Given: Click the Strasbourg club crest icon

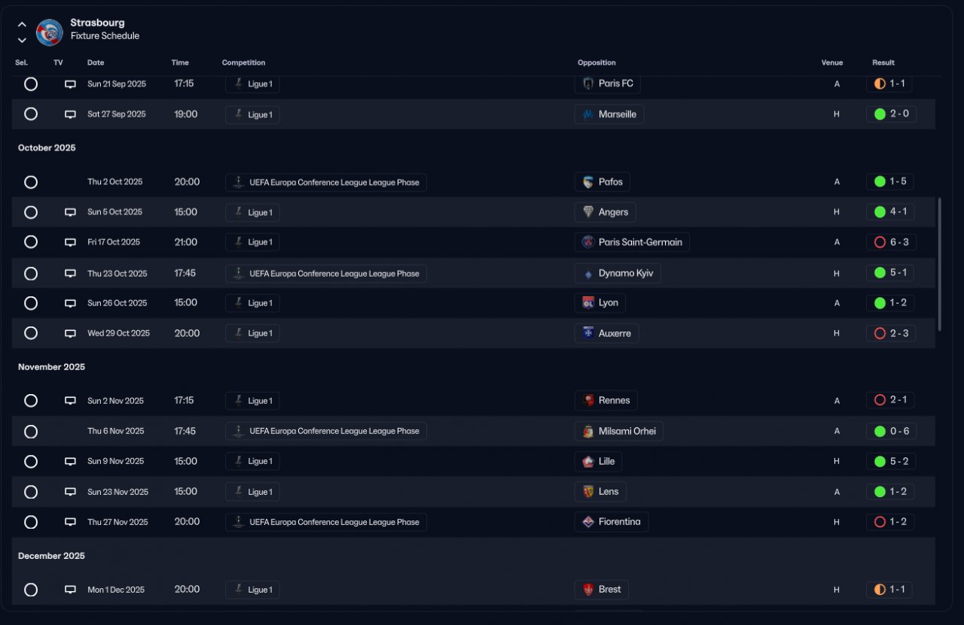Looking at the screenshot, I should [50, 32].
